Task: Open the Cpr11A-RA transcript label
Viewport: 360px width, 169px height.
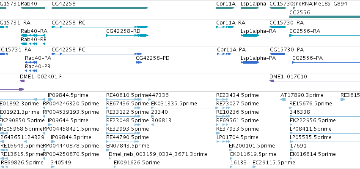Action: pyautogui.click(x=231, y=23)
